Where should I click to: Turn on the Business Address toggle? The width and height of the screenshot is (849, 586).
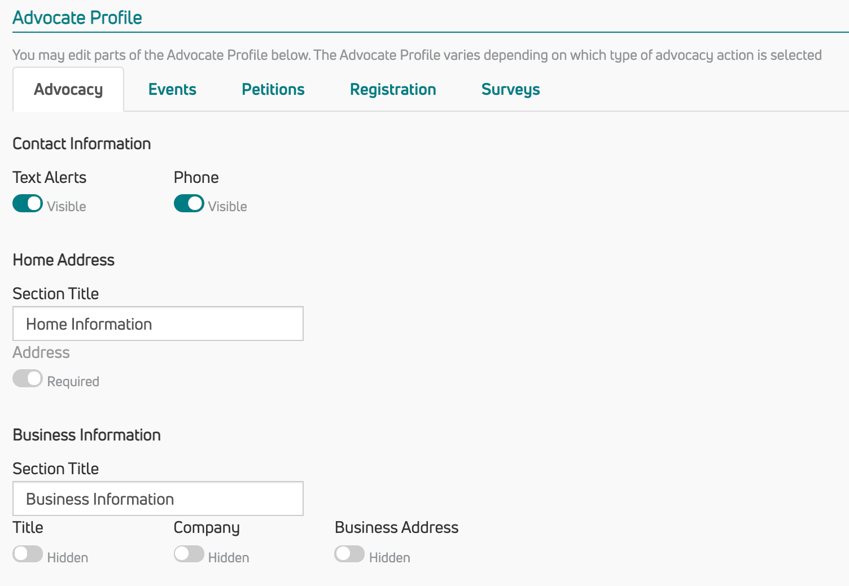click(349, 554)
